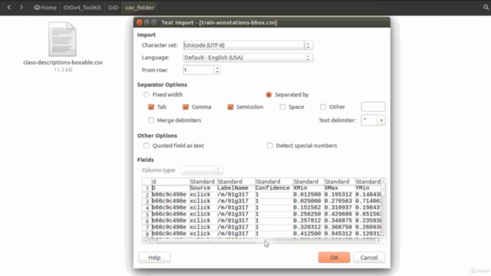Screen dimensions: 491x276
Task: Enable Quoted field as text
Action: point(147,146)
